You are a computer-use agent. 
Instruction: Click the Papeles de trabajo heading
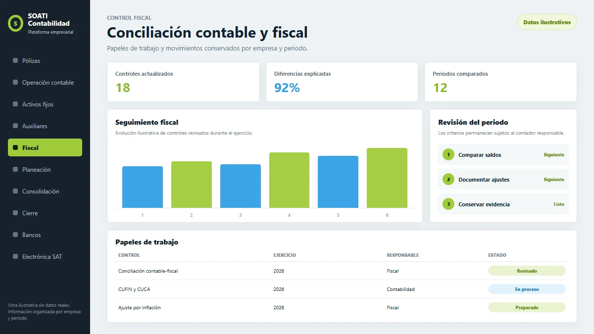147,242
